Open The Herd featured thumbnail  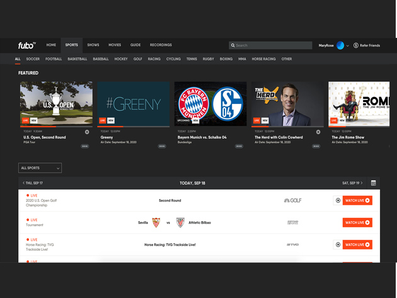pyautogui.click(x=287, y=103)
